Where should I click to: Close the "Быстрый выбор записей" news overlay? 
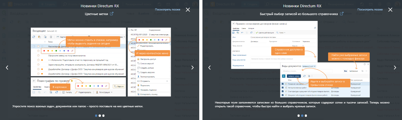390,10
